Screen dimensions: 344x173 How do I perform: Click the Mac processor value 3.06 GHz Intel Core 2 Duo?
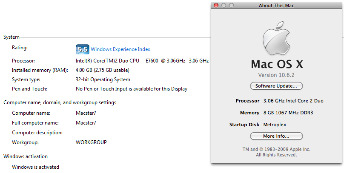[x=293, y=101]
